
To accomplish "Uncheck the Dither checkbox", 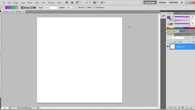I will tap(86, 8).
